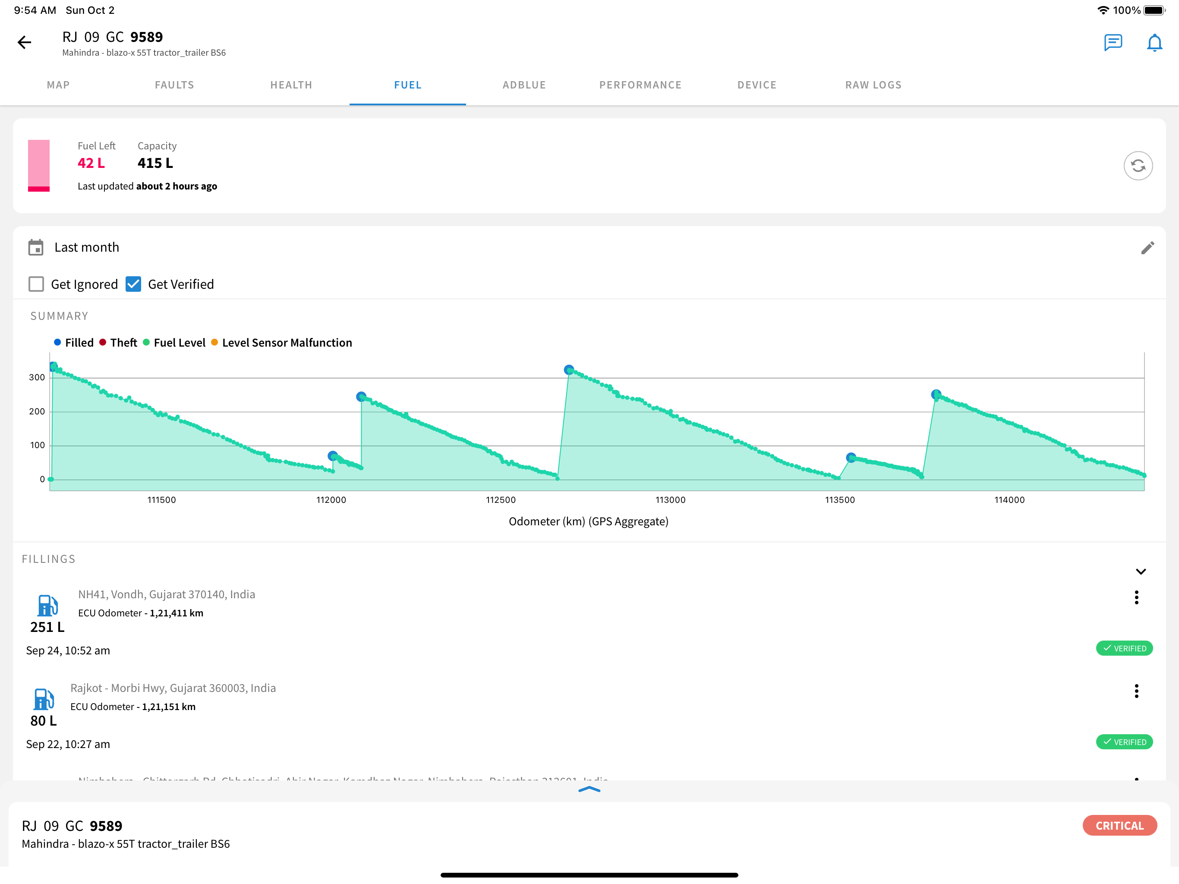Screen dimensions: 1179x884
Task: Open options menu for 251 L filling
Action: tap(1136, 598)
